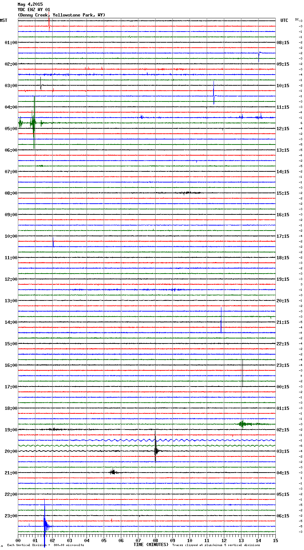
Task: Click the bottom axis minute tick 00
Action: [x=18, y=540]
